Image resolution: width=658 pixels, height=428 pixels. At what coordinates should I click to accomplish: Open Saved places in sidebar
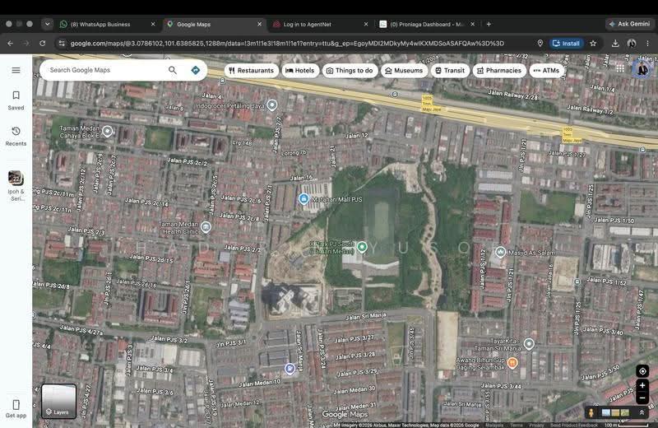point(16,100)
